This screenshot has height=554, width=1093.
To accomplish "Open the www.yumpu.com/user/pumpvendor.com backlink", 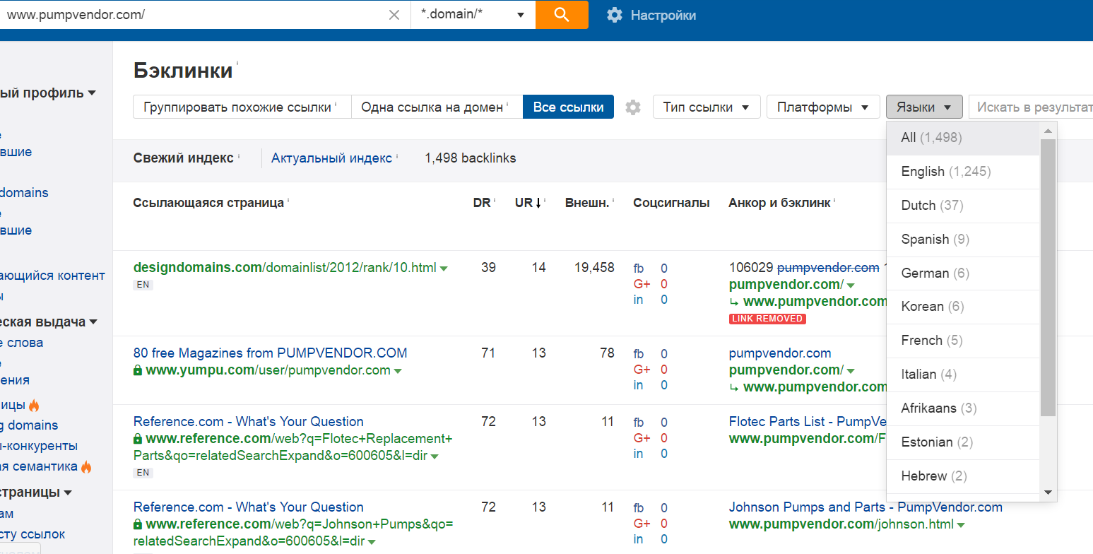I will click(268, 370).
